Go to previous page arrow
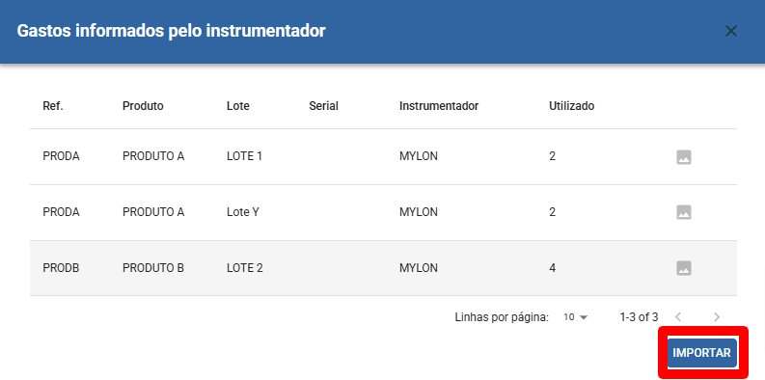765x380 pixels. pos(677,317)
